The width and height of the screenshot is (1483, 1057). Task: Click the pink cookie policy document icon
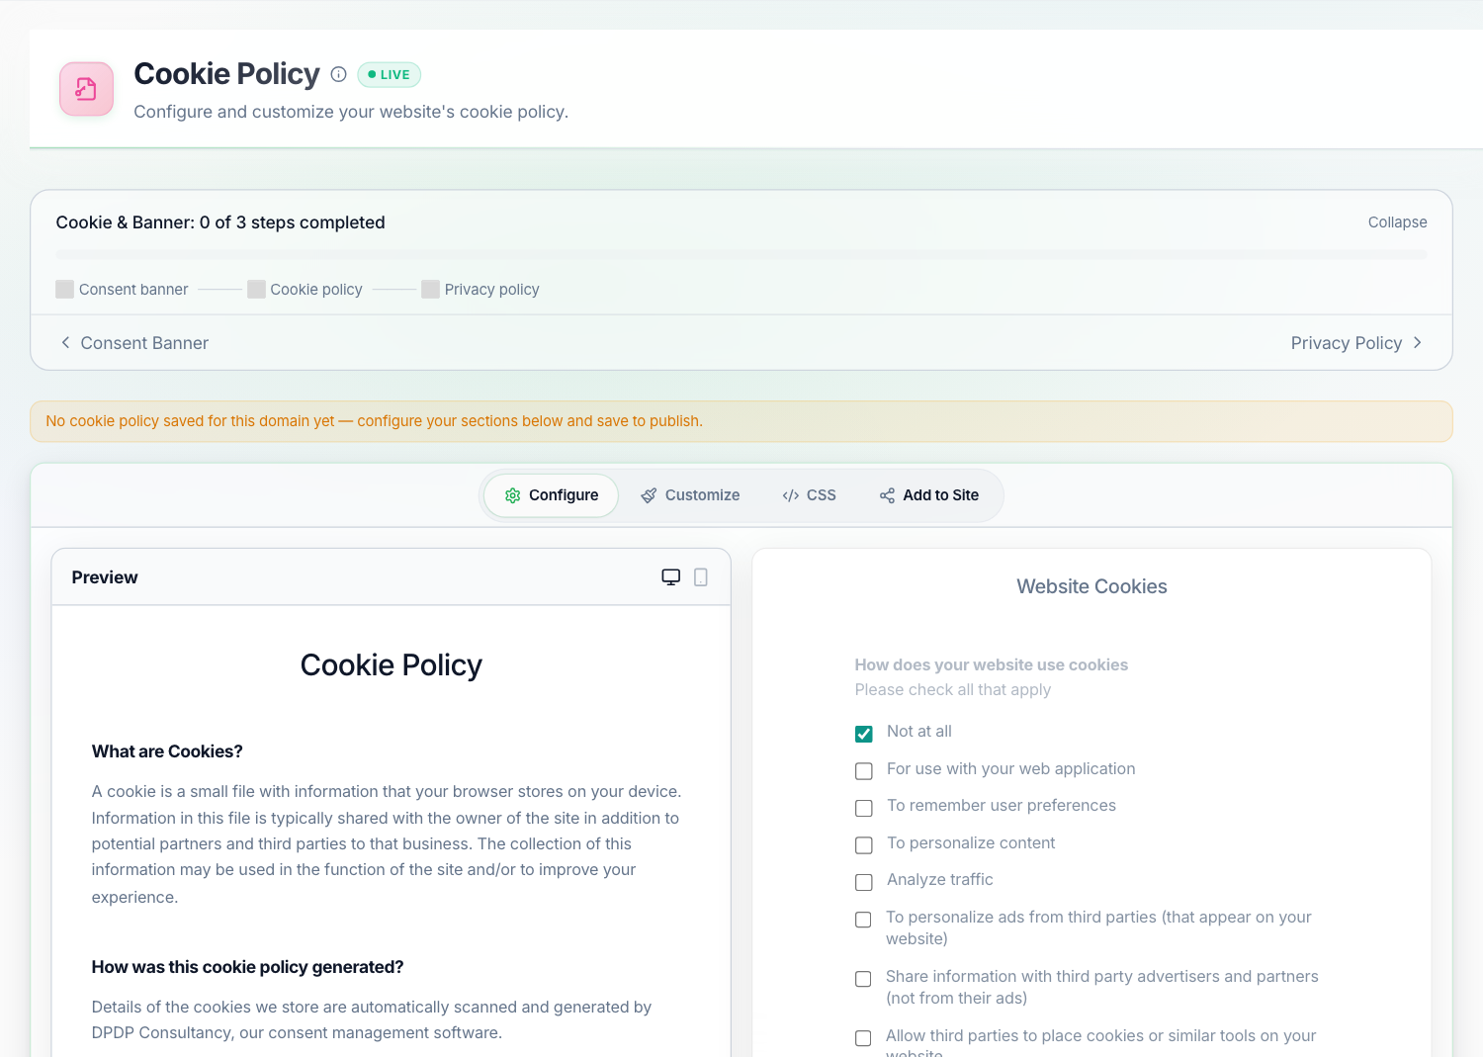86,89
